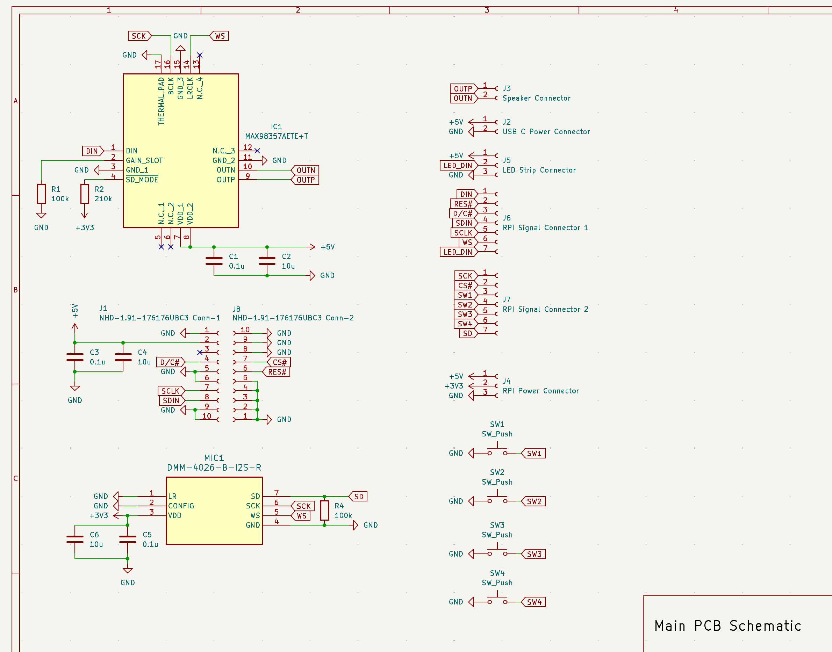Click the CS# label on J8 pin 7

tap(279, 362)
